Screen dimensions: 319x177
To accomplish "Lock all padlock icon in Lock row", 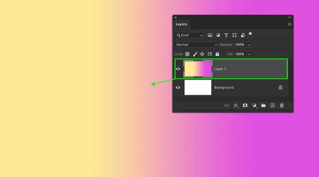I will 217,54.
